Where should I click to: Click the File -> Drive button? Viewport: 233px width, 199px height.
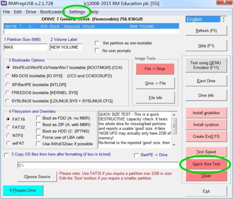[155, 69]
